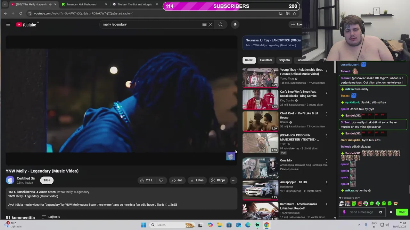Open the YouTube hamburger guide menu
This screenshot has width=410, height=230.
(x=8, y=25)
